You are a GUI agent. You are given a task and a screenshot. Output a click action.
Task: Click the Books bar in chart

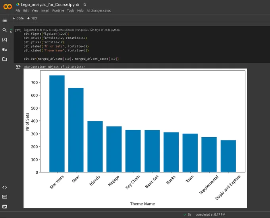pos(171,152)
